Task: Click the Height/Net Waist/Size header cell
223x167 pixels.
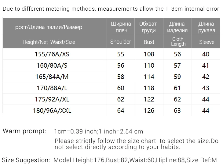Action: point(49,42)
